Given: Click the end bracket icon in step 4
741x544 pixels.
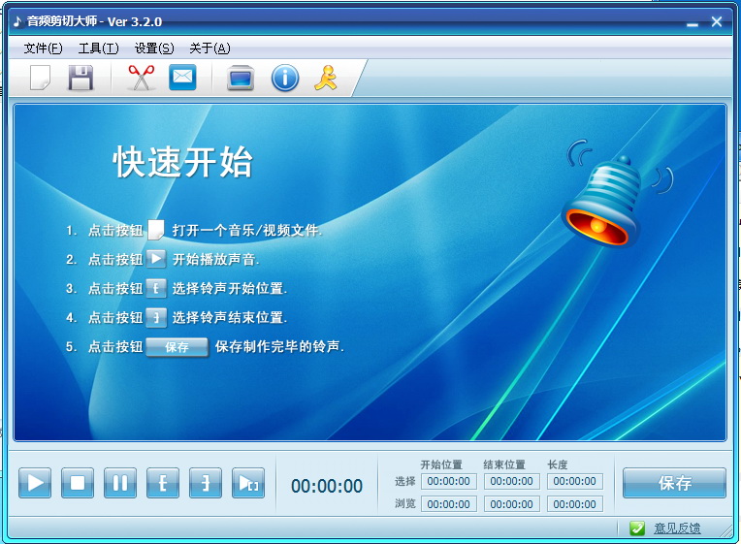Looking at the screenshot, I should (156, 317).
